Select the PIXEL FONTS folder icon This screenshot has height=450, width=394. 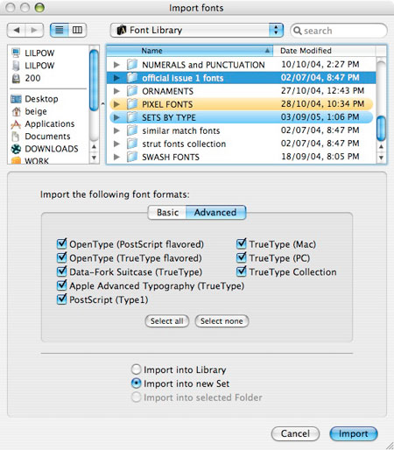pos(132,104)
